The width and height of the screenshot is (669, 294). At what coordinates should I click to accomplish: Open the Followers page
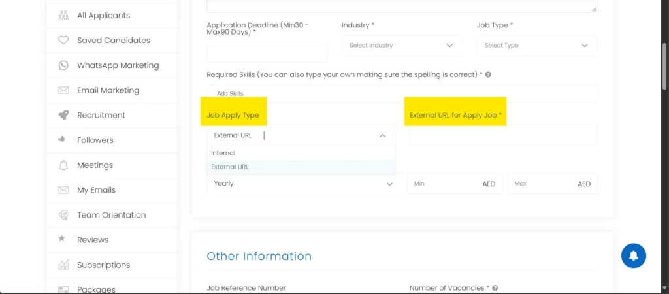coord(112,140)
